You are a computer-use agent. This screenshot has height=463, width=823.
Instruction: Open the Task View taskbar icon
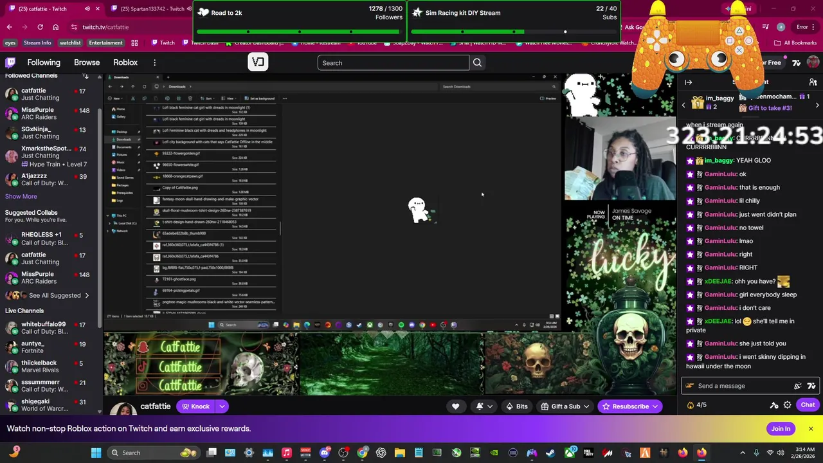tap(211, 453)
